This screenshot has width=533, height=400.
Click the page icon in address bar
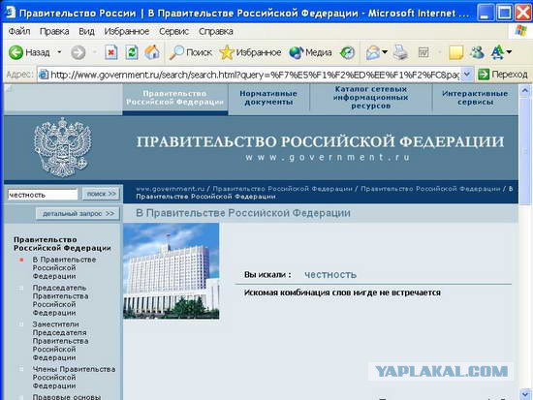(x=44, y=74)
